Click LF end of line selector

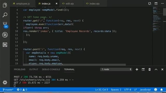(x=135, y=90)
